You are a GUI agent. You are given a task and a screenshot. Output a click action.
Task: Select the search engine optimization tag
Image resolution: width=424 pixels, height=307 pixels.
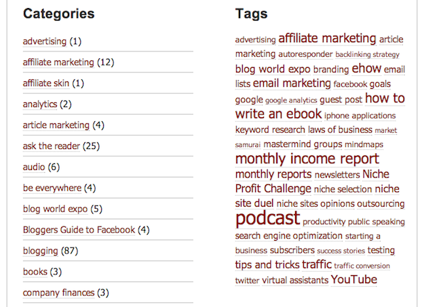[x=289, y=236]
